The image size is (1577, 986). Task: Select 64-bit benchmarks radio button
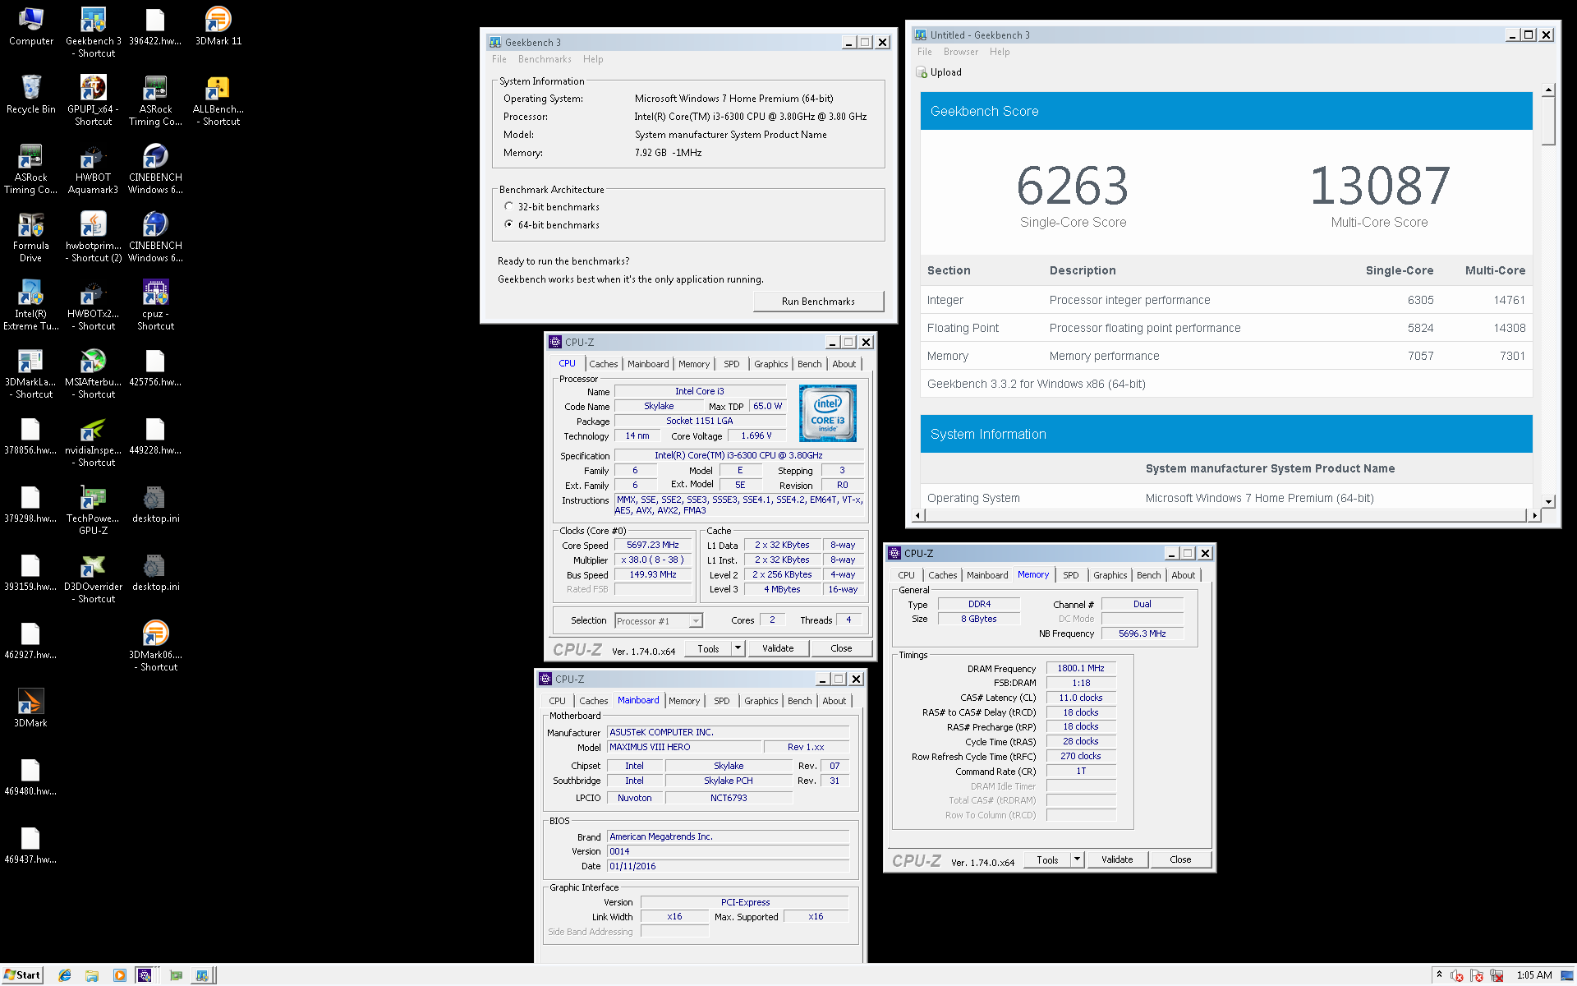[508, 224]
